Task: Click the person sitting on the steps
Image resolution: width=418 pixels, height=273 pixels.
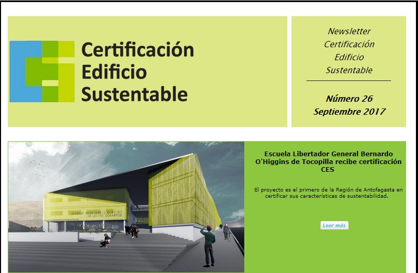Action: coord(106,240)
